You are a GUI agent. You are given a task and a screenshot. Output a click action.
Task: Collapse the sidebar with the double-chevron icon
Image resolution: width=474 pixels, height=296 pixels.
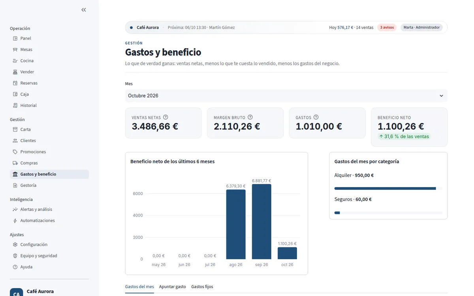tap(84, 10)
